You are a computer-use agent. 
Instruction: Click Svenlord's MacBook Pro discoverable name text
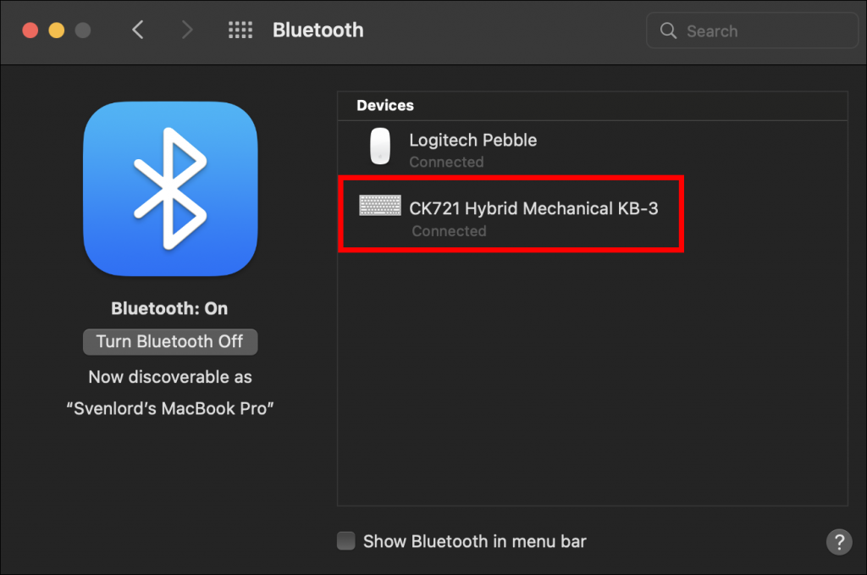tap(171, 408)
